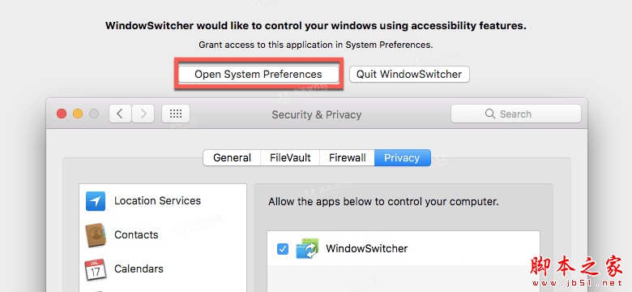Switch to the General tab
The width and height of the screenshot is (632, 292).
pos(232,157)
